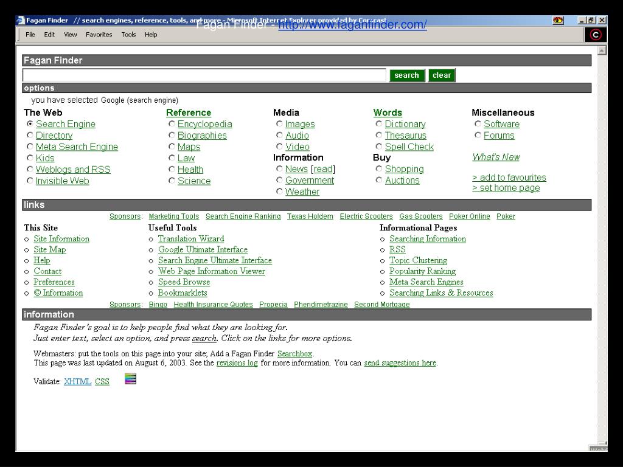Select the Software radio button
This screenshot has height=467, width=623.
pyautogui.click(x=478, y=124)
